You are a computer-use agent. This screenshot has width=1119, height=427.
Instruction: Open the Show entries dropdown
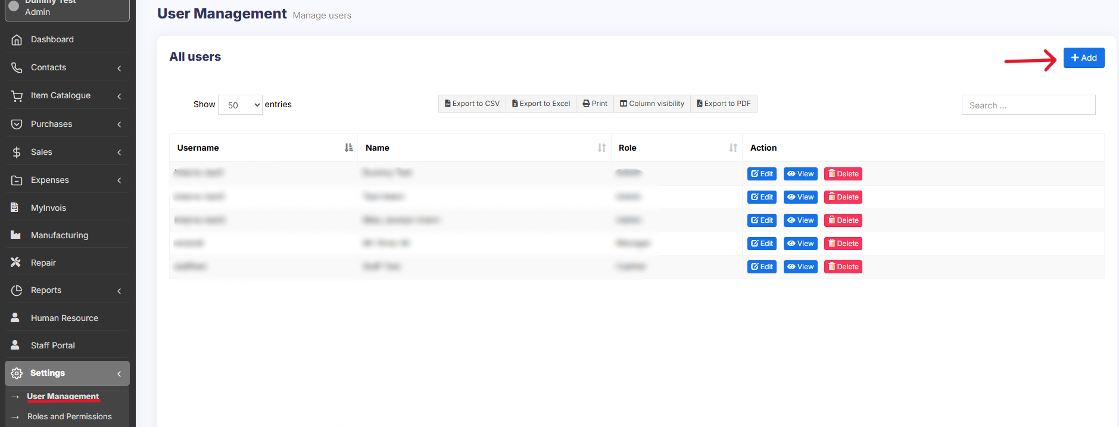(240, 105)
